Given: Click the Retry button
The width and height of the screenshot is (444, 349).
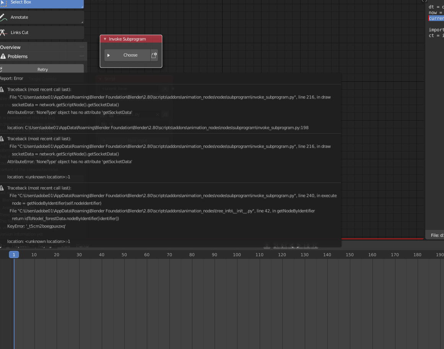Looking at the screenshot, I should [42, 68].
